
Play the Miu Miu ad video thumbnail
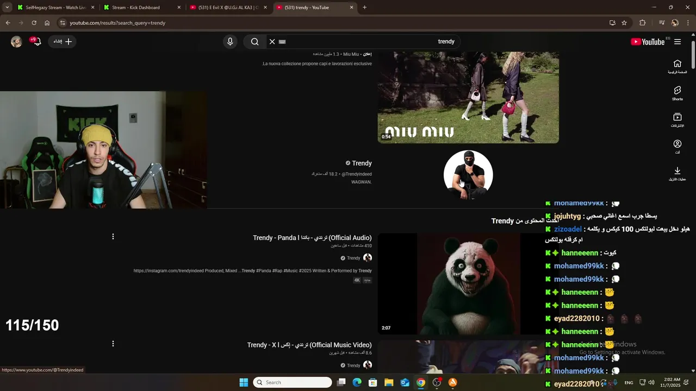pyautogui.click(x=468, y=98)
